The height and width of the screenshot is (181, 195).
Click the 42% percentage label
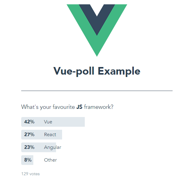click(x=29, y=122)
